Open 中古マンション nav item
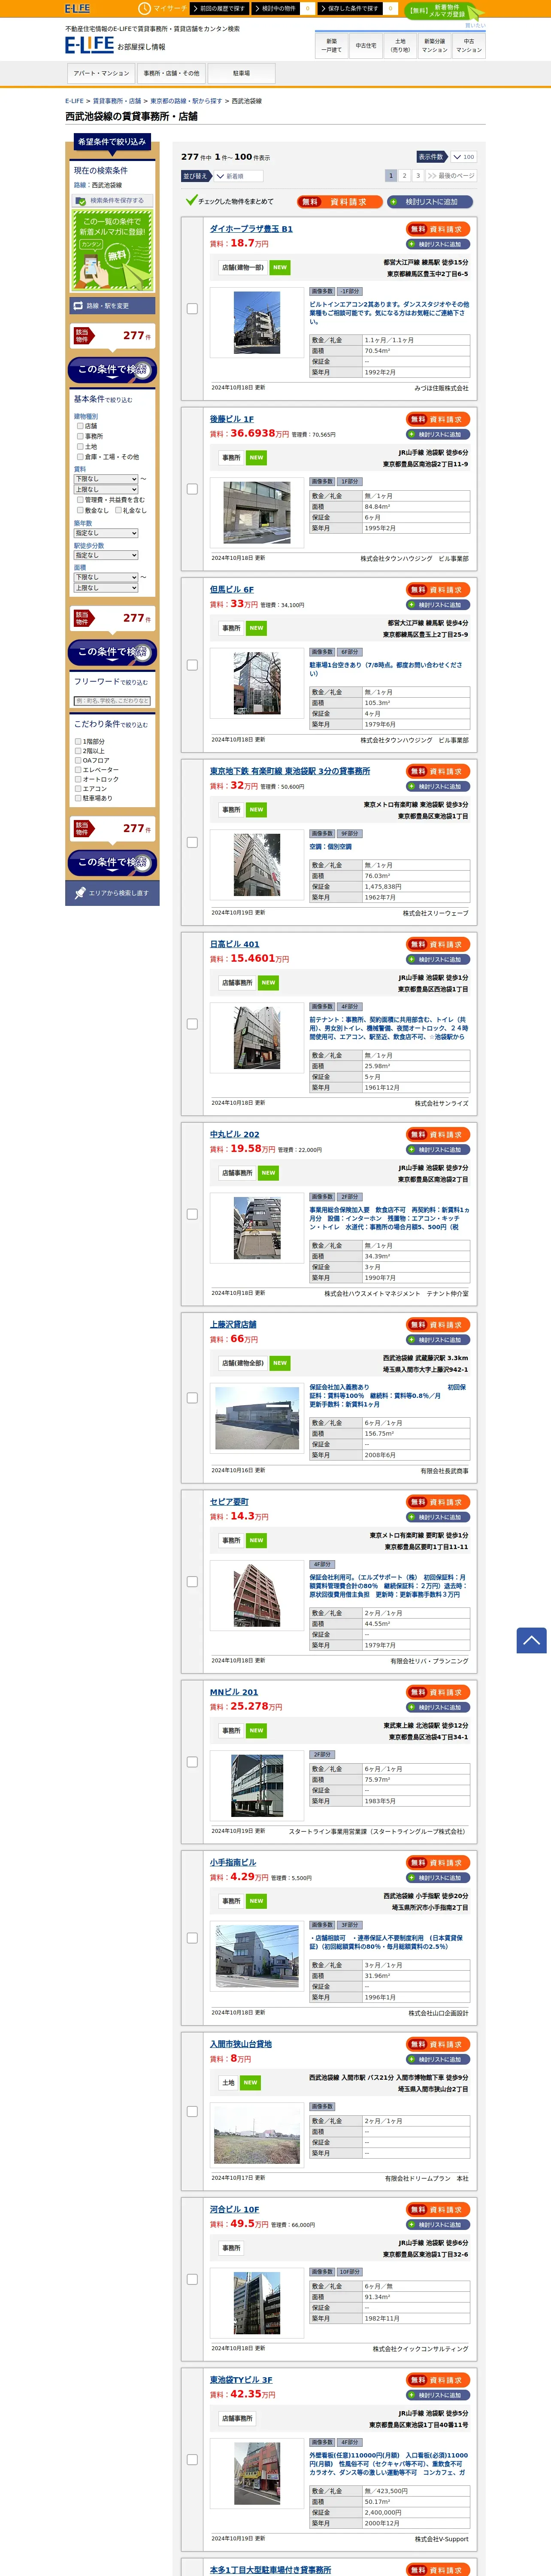The image size is (551, 2576). pyautogui.click(x=468, y=45)
